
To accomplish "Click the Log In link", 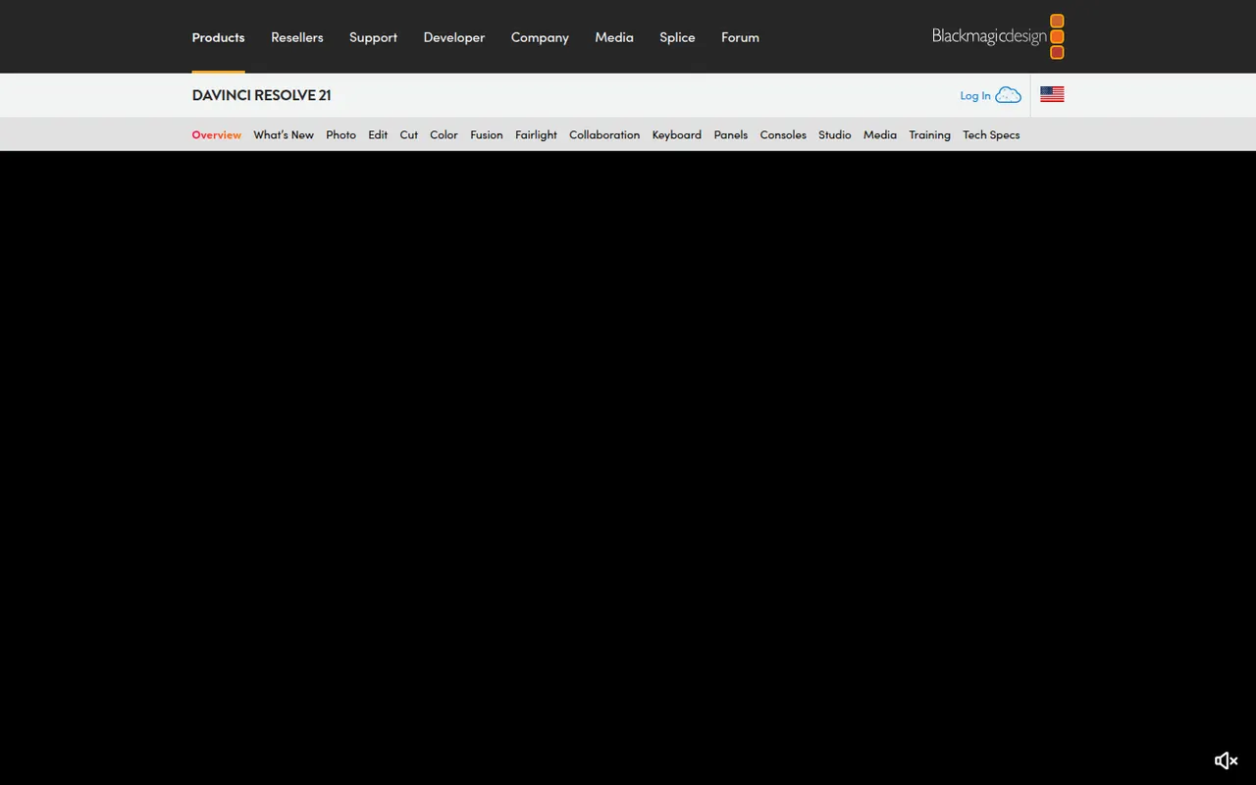I will [x=975, y=95].
